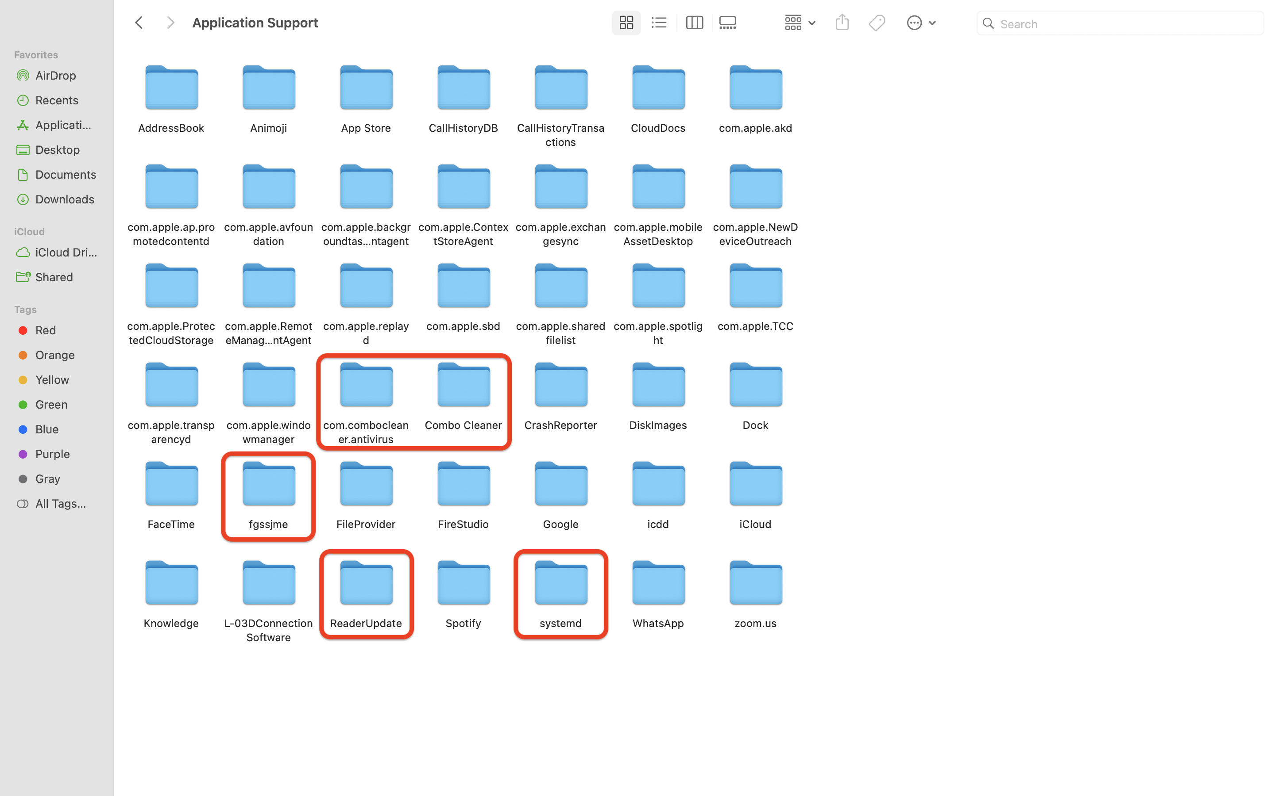Open the Group By dropdown
The width and height of the screenshot is (1275, 796).
pos(799,23)
